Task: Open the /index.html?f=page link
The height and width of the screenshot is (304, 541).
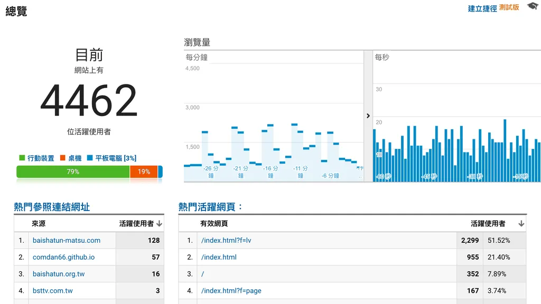Action: click(231, 291)
